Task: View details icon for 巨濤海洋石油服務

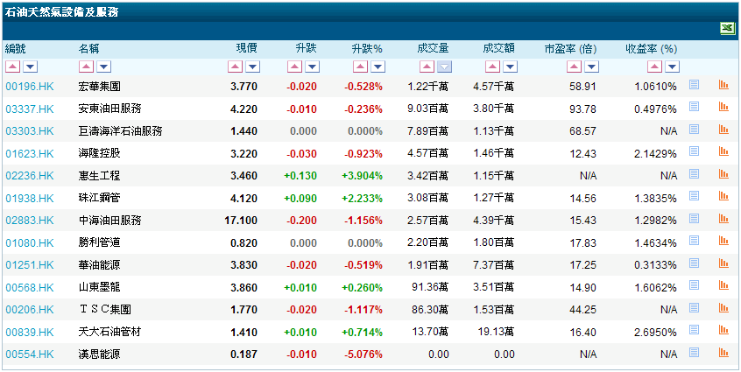Action: tap(694, 130)
